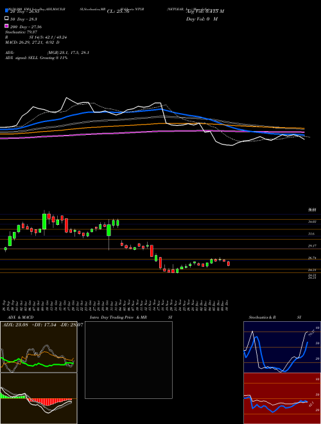
Task: Open the MACD histogram chart panel
Action: click(39, 398)
